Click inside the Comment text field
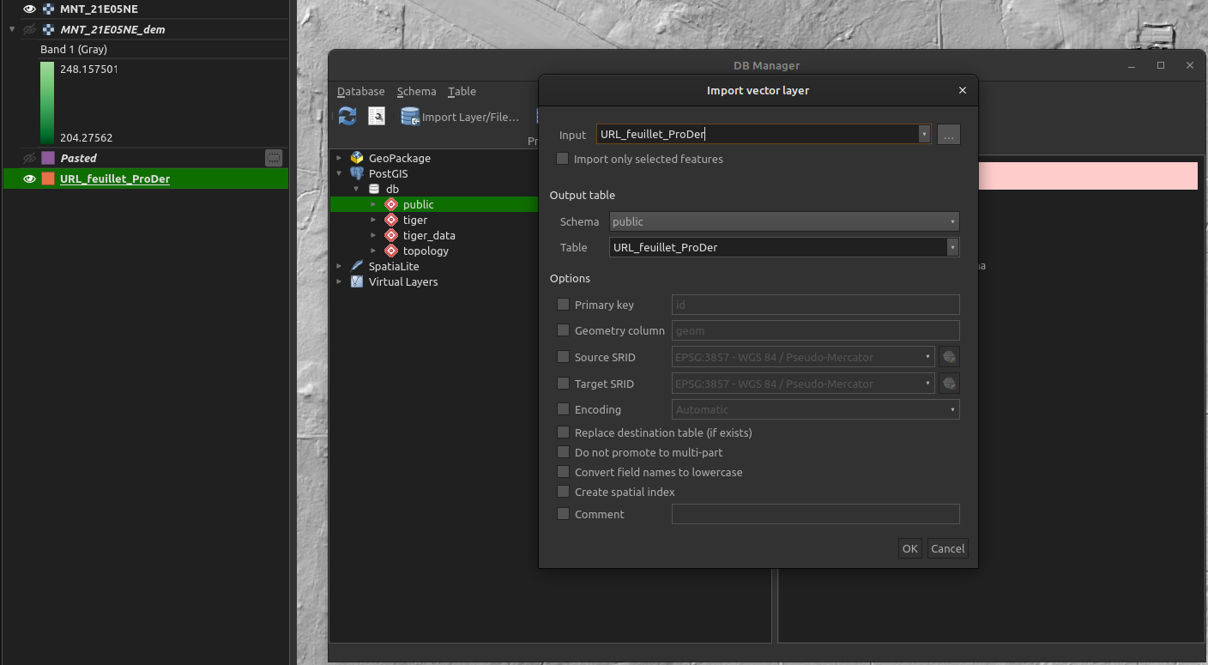This screenshot has width=1208, height=665. [x=814, y=514]
